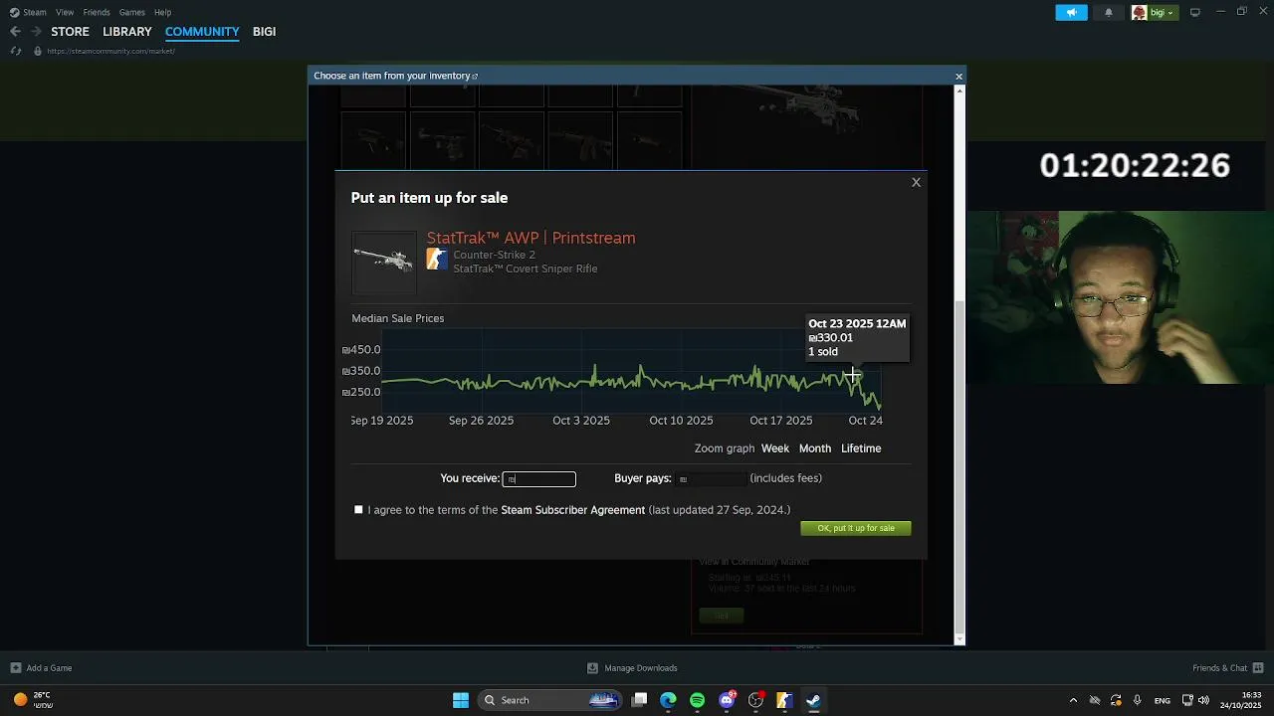Click the scrollbar up arrow in inventory dialog
The image size is (1274, 716).
[x=959, y=91]
